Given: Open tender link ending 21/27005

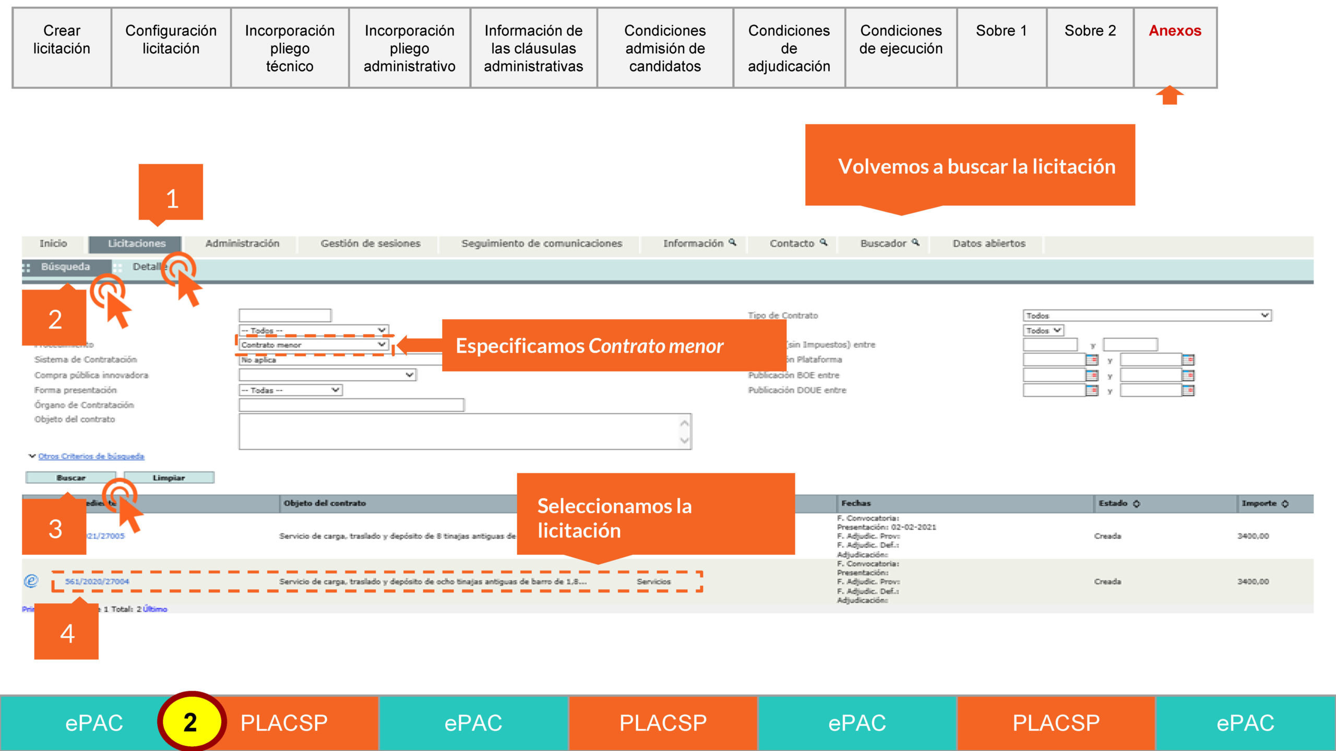Looking at the screenshot, I should (x=105, y=536).
